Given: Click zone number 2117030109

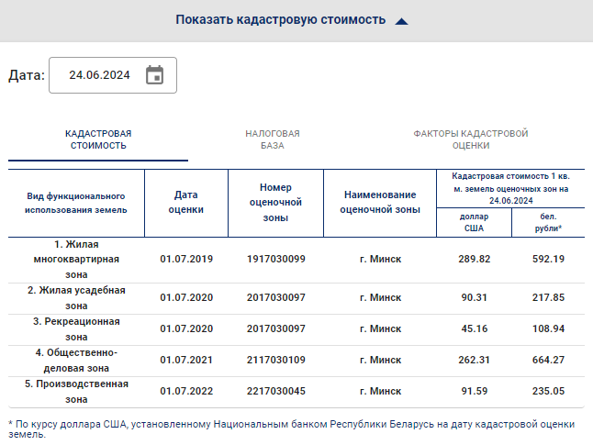Looking at the screenshot, I should click(x=276, y=360).
